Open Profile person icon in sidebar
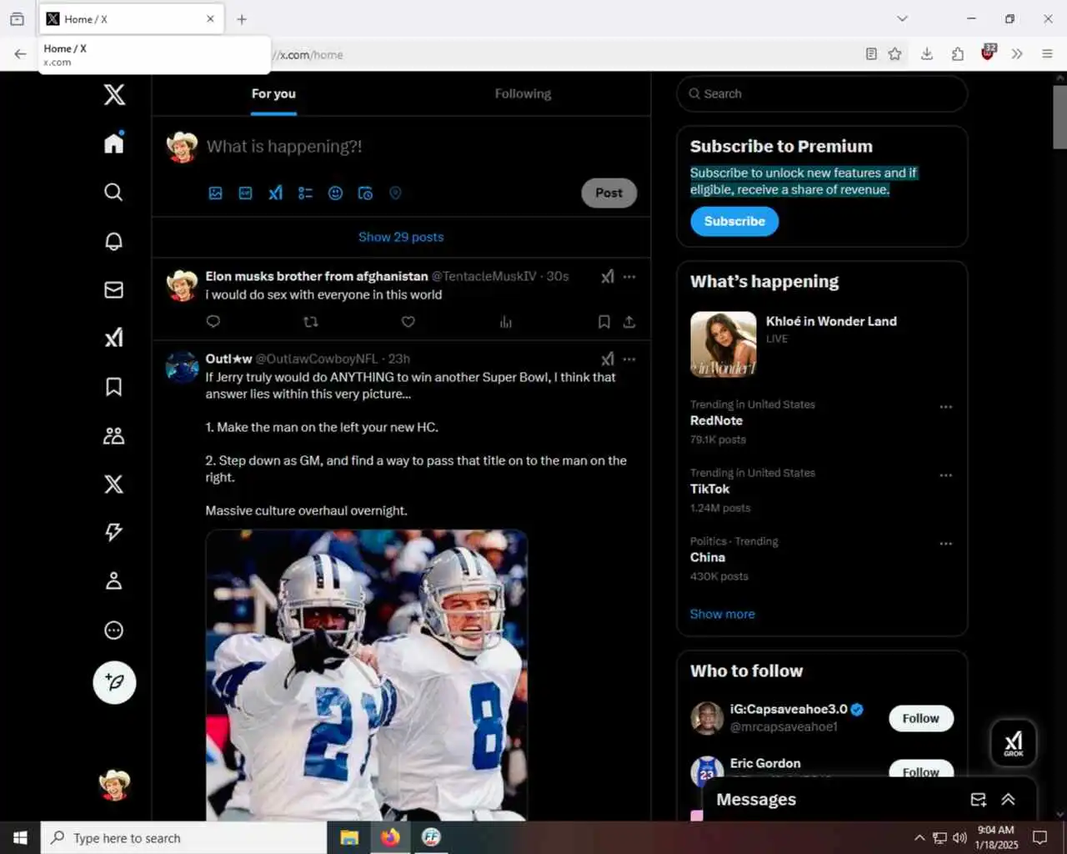Viewport: 1067px width, 854px height. (x=114, y=580)
